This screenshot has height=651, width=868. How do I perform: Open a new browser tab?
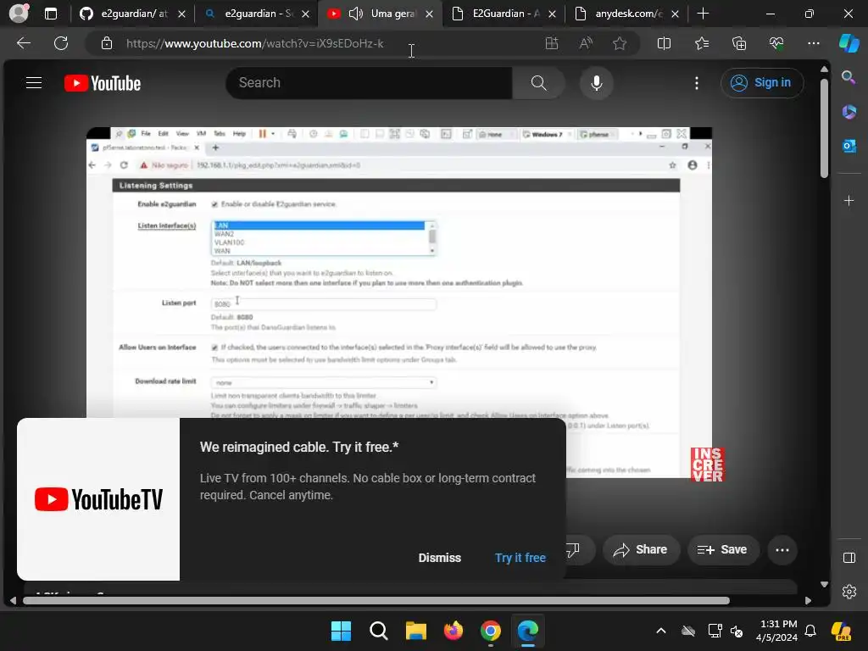click(x=703, y=14)
